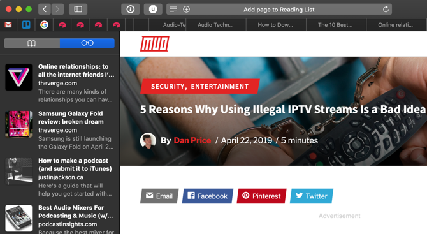
Task: Share the article on Pinterest
Action: [261, 196]
